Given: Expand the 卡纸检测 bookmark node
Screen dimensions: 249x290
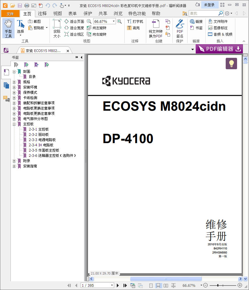Looking at the screenshot, I should point(14,98).
